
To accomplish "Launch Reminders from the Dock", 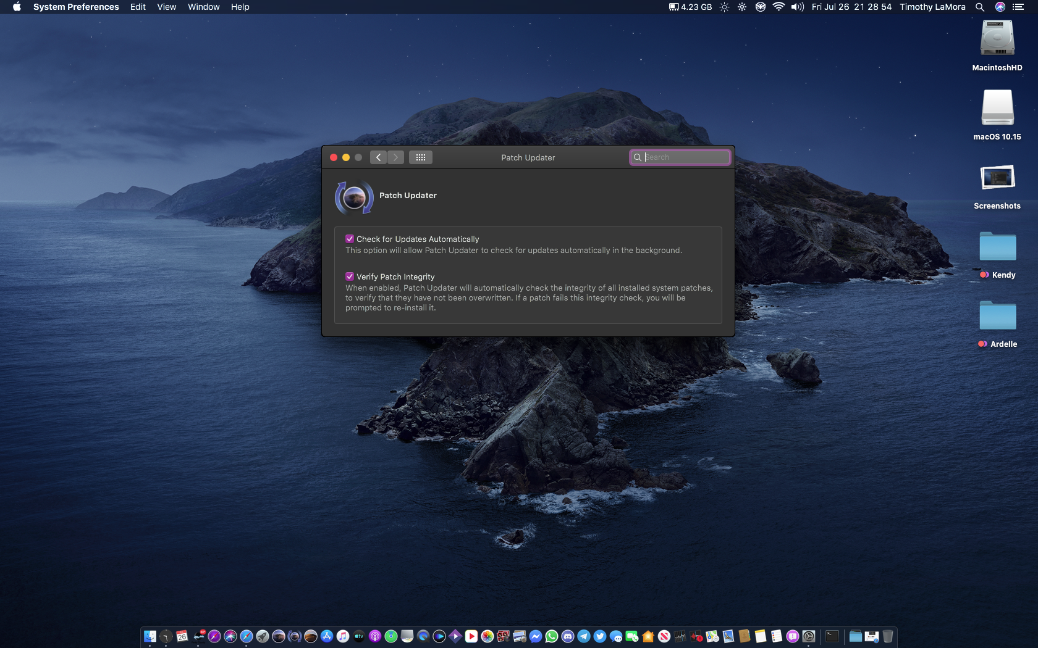I will [777, 636].
